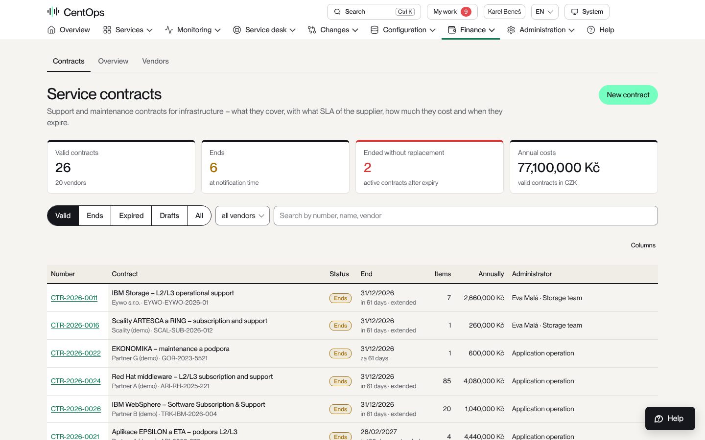Viewport: 705px width, 440px height.
Task: Expand the Changes menu chevron
Action: [x=355, y=30]
